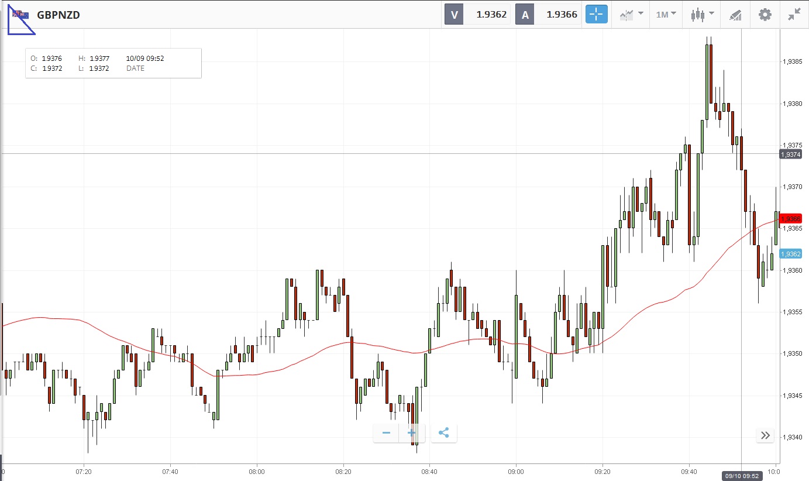Image resolution: width=809 pixels, height=481 pixels.
Task: Select the GBPNZD symbol name
Action: [58, 15]
